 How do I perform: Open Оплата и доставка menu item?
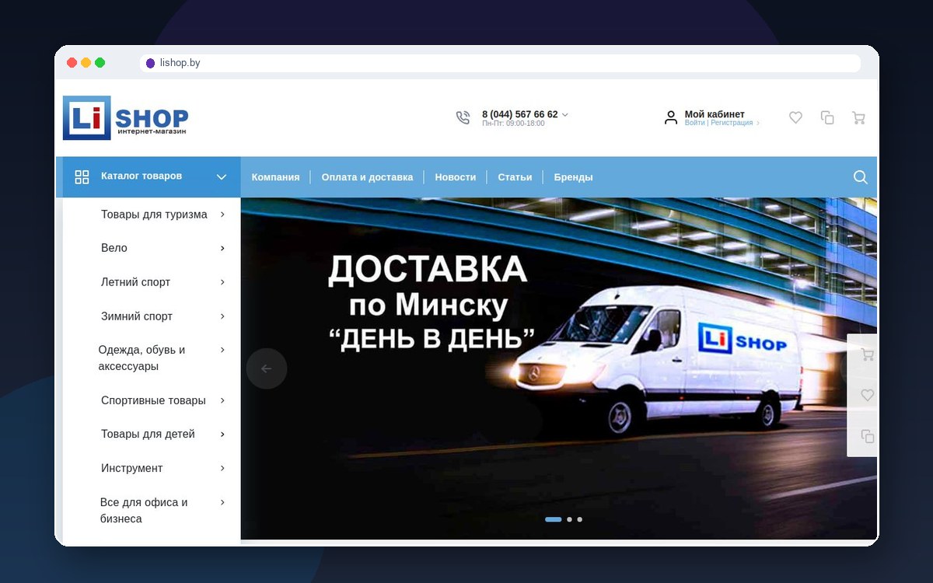pos(367,177)
